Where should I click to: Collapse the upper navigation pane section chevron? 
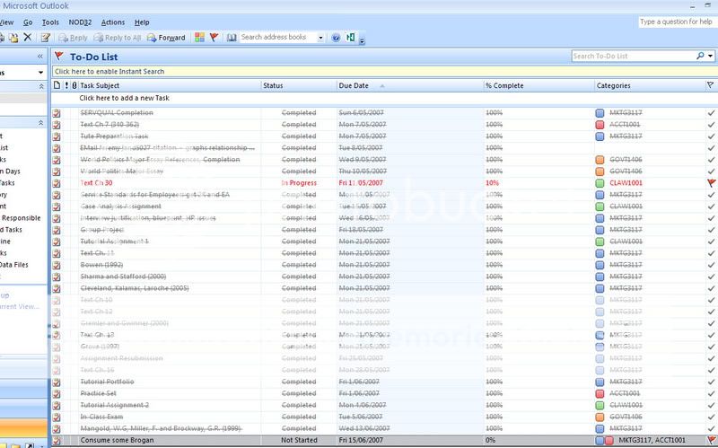click(x=41, y=86)
